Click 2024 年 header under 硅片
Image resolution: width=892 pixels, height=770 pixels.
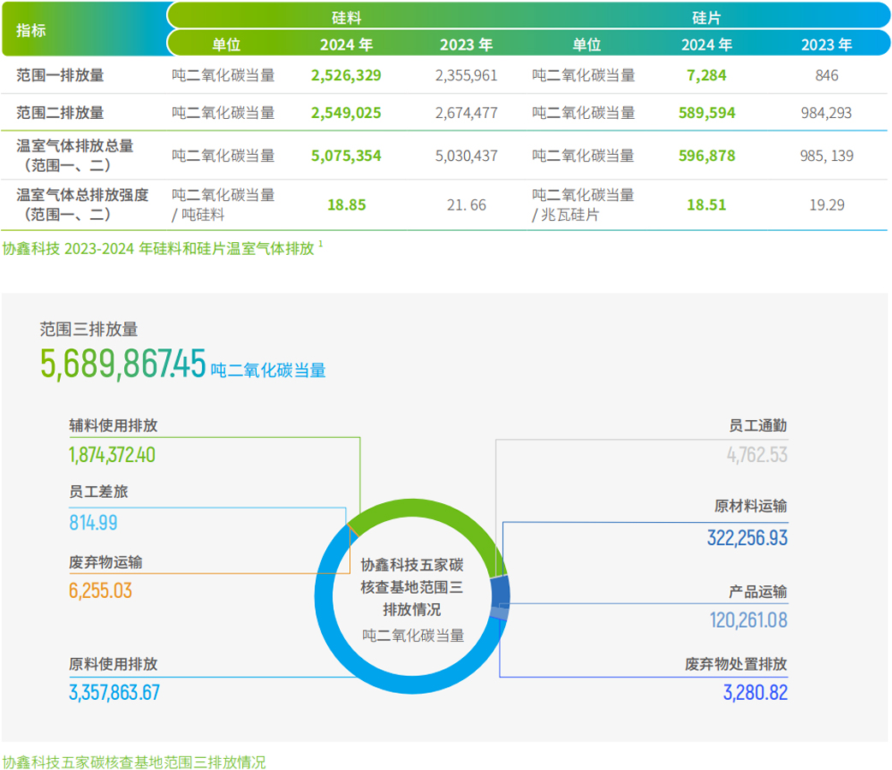coord(706,44)
